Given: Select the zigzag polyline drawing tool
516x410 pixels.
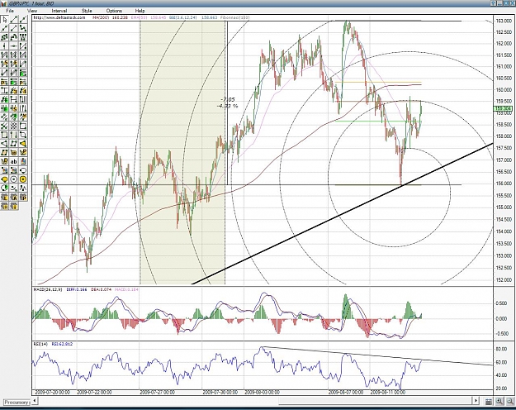Looking at the screenshot, I should coord(23,28).
